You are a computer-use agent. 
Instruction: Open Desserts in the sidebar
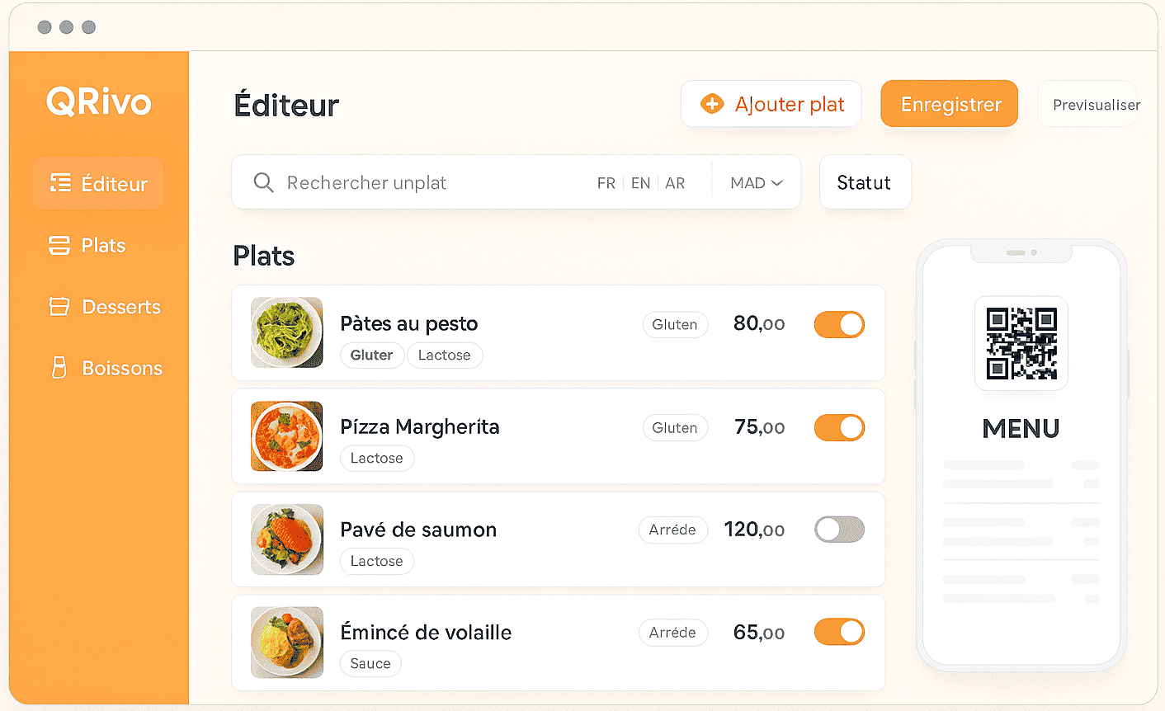coord(120,307)
